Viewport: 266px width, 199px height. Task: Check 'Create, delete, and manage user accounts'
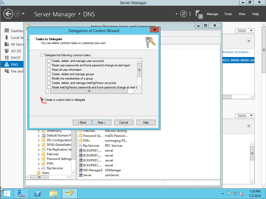coord(49,61)
